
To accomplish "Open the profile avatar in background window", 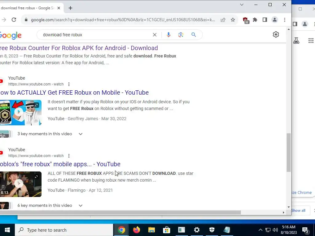I will [305, 24].
